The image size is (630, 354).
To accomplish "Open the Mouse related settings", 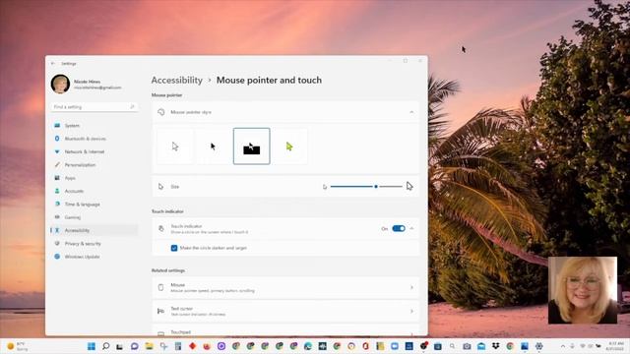I will click(285, 287).
